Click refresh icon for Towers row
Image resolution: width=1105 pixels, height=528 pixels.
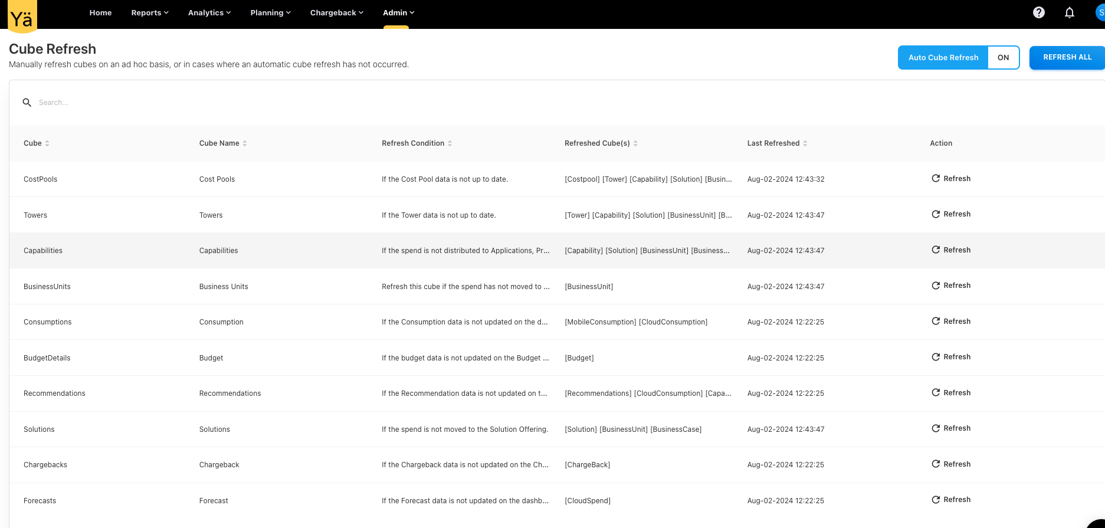[936, 214]
